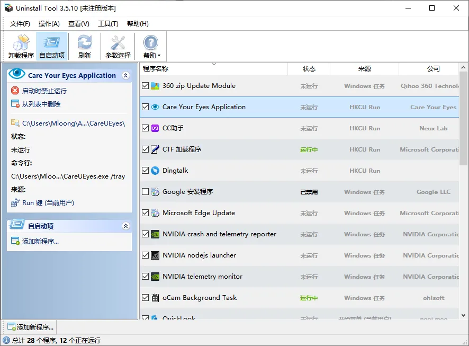Click the bottom 添加新程序 button
This screenshot has width=469, height=346.
(x=30, y=327)
